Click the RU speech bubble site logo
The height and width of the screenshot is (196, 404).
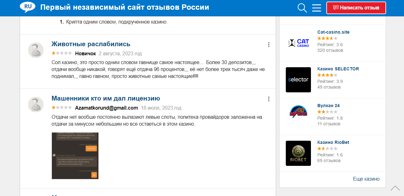tap(27, 7)
